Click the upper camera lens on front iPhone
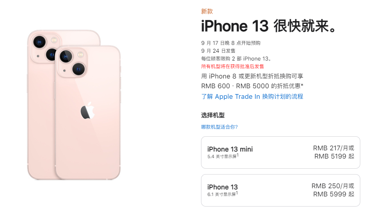Viewport: 372px width, 212px height. [x=66, y=57]
